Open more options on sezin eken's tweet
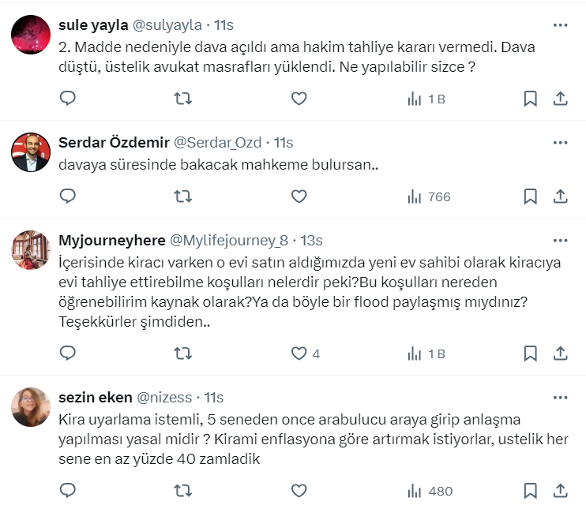 point(560,397)
